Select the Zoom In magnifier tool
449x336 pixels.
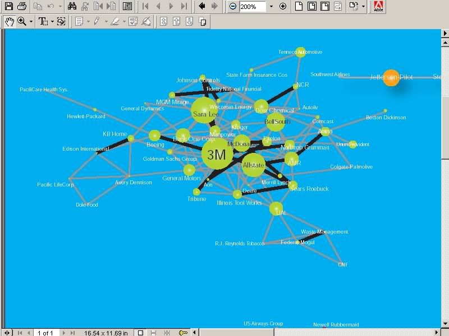point(22,21)
